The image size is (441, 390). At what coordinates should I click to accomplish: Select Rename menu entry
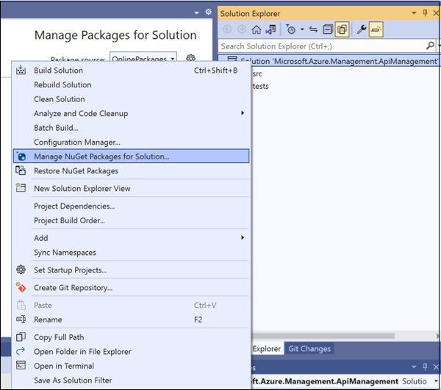coord(131,319)
